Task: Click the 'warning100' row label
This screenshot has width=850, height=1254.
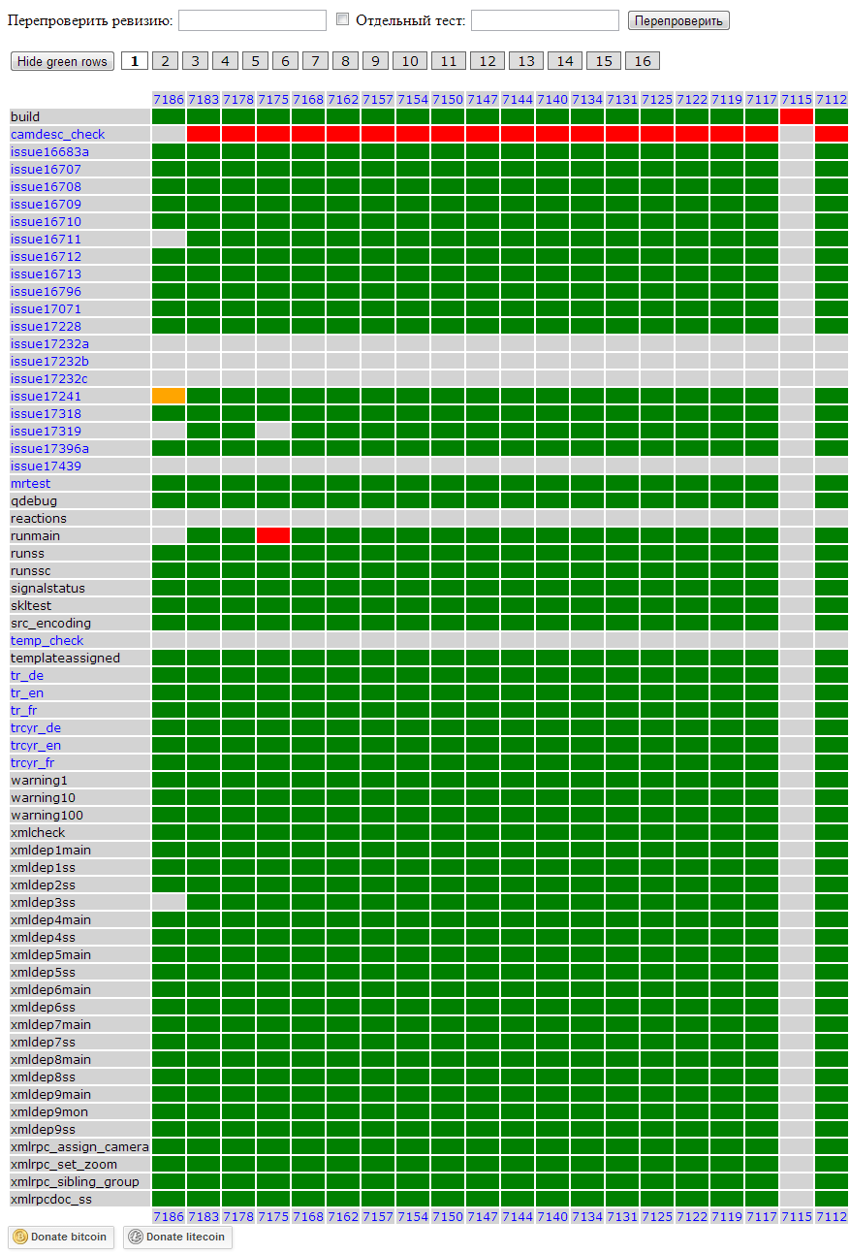Action: pyautogui.click(x=47, y=815)
